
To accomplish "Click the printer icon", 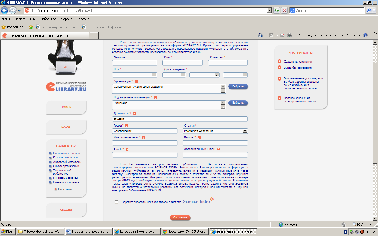I will pos(289,35).
